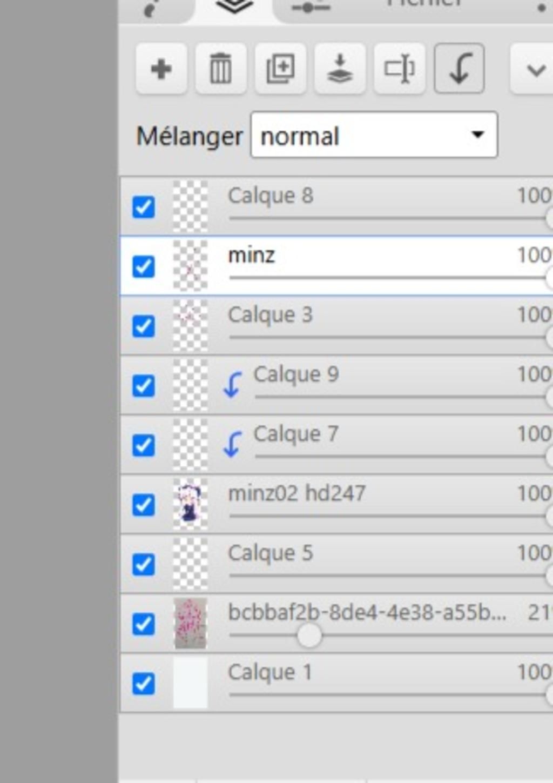Click the clipping arrow icon on Calque 9
Viewport: 553px width, 783px height.
(232, 385)
